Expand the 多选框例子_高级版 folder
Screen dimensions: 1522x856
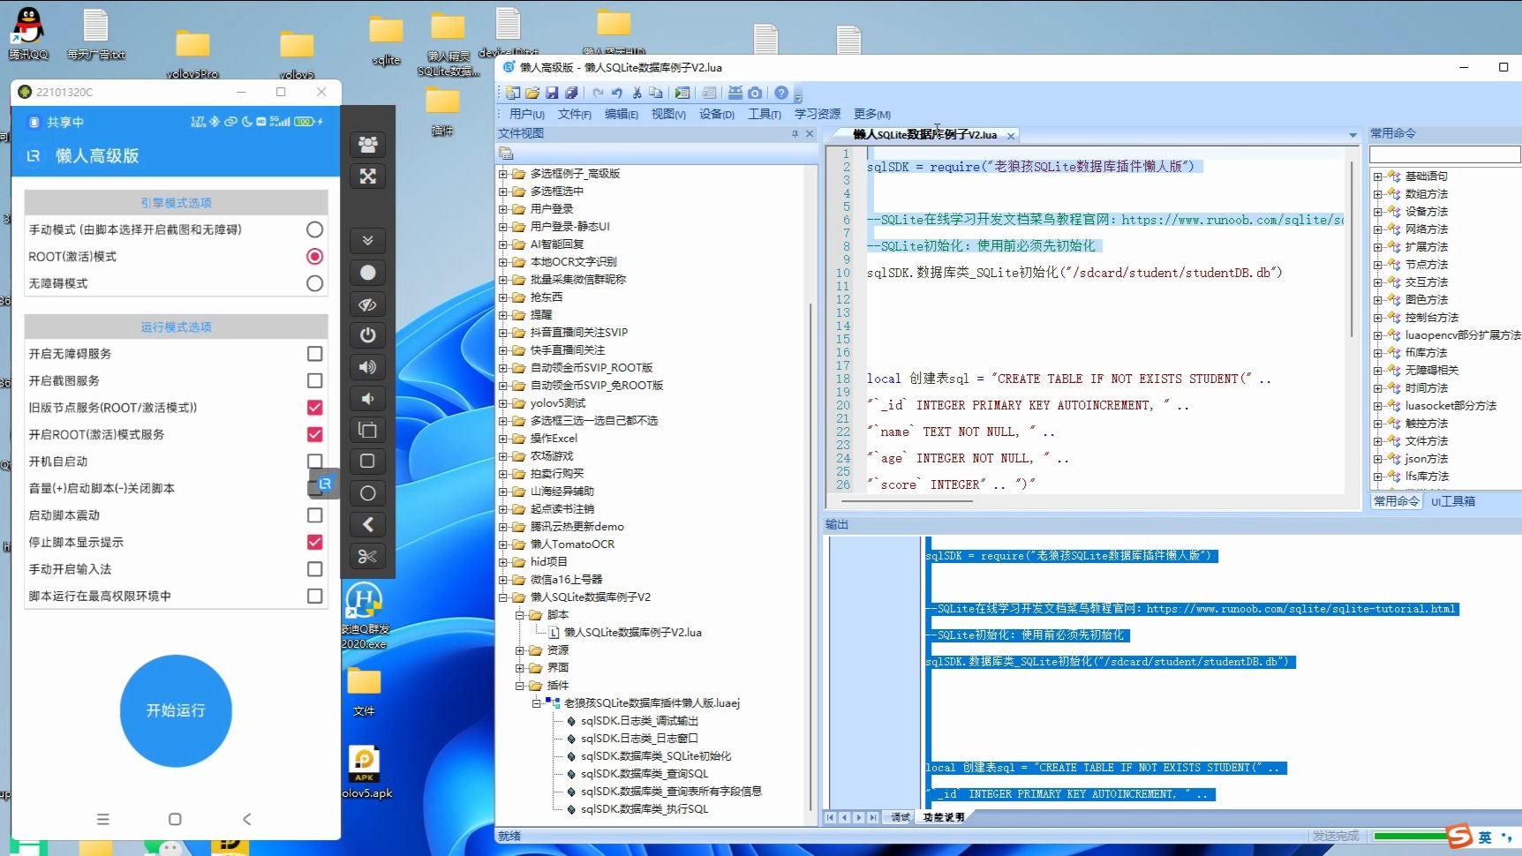(x=503, y=174)
